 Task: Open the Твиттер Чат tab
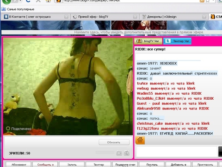(x=177, y=41)
